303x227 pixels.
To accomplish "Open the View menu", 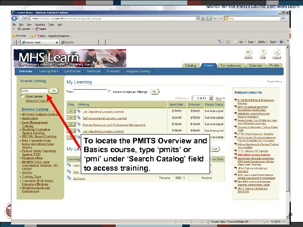I will tap(29, 25).
